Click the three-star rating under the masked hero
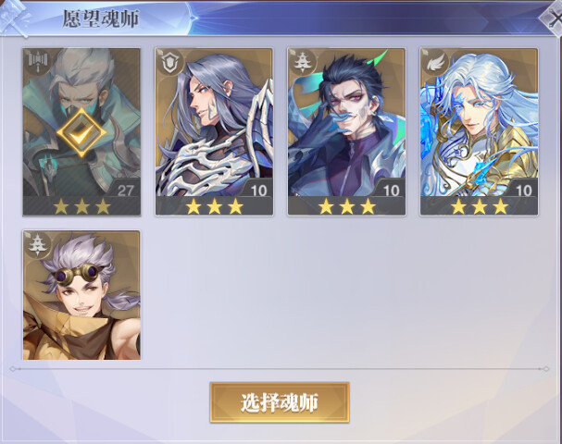The width and height of the screenshot is (562, 444). (x=81, y=206)
